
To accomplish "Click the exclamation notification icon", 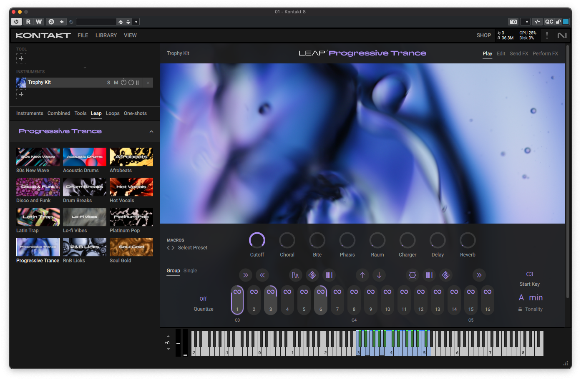I will (547, 35).
